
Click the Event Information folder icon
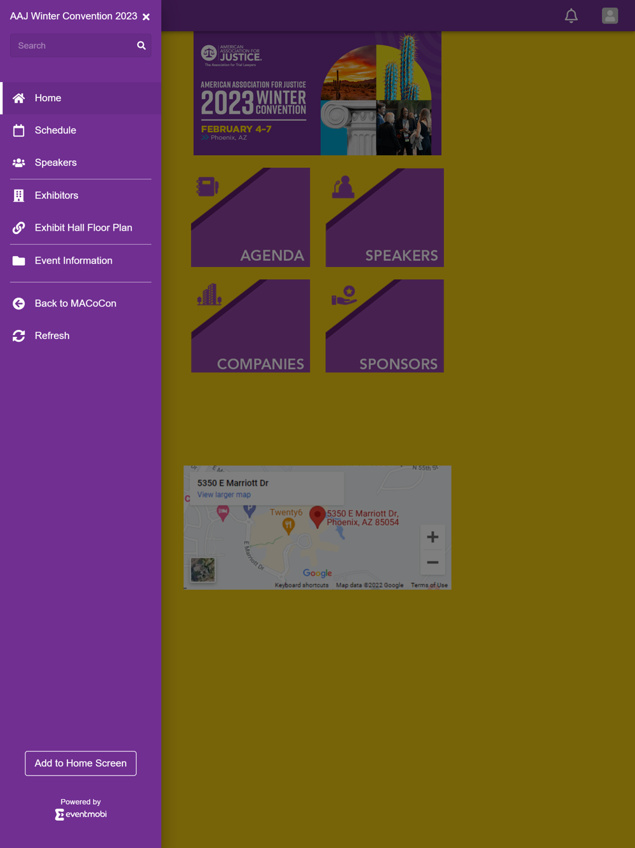point(19,261)
